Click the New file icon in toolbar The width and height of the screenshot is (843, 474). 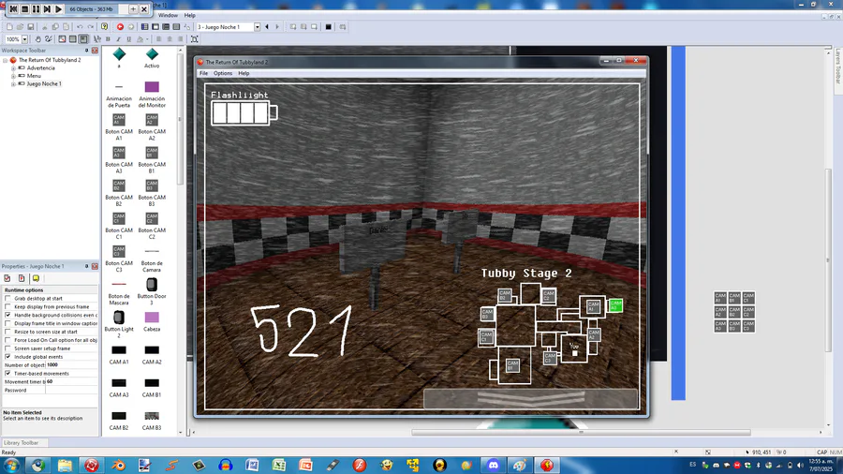pyautogui.click(x=9, y=27)
